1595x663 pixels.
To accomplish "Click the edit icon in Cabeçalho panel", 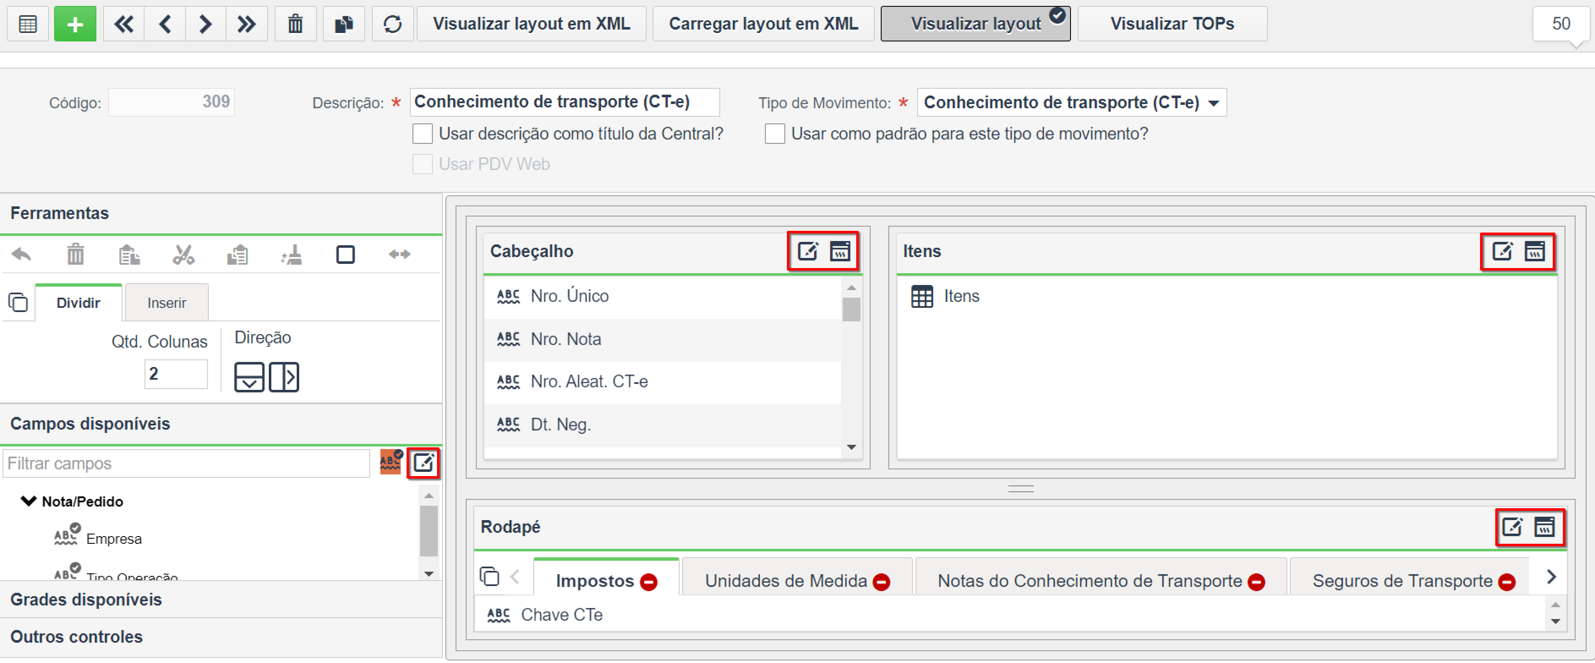I will 808,251.
